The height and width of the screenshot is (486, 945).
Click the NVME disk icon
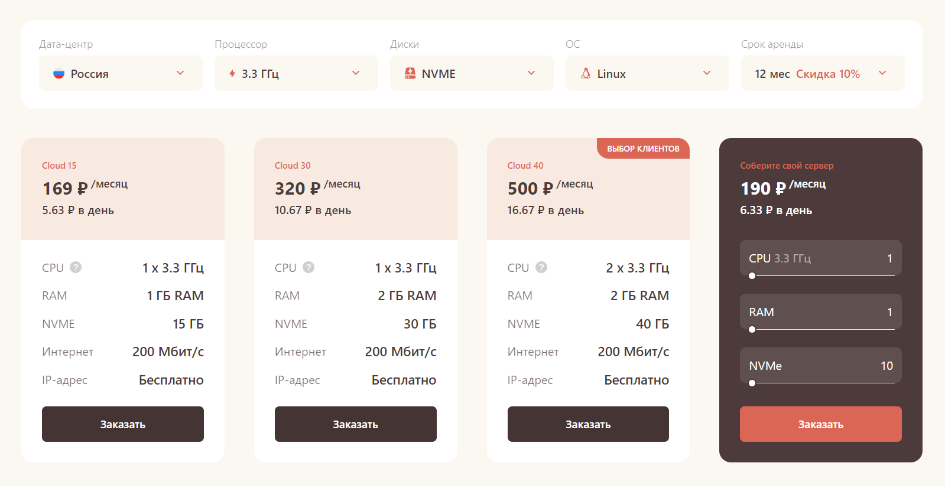tap(410, 73)
